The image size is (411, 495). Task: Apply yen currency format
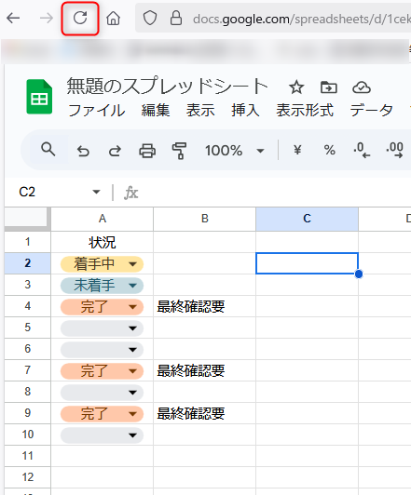click(x=297, y=150)
